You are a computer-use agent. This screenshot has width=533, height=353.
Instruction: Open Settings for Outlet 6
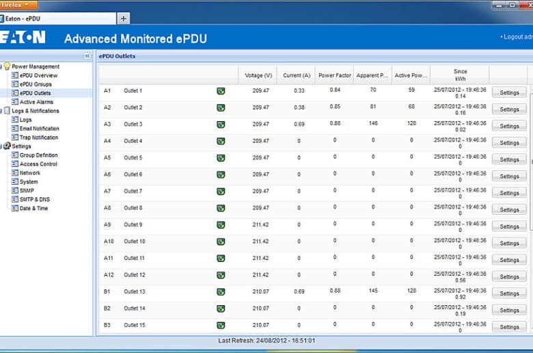coord(509,176)
